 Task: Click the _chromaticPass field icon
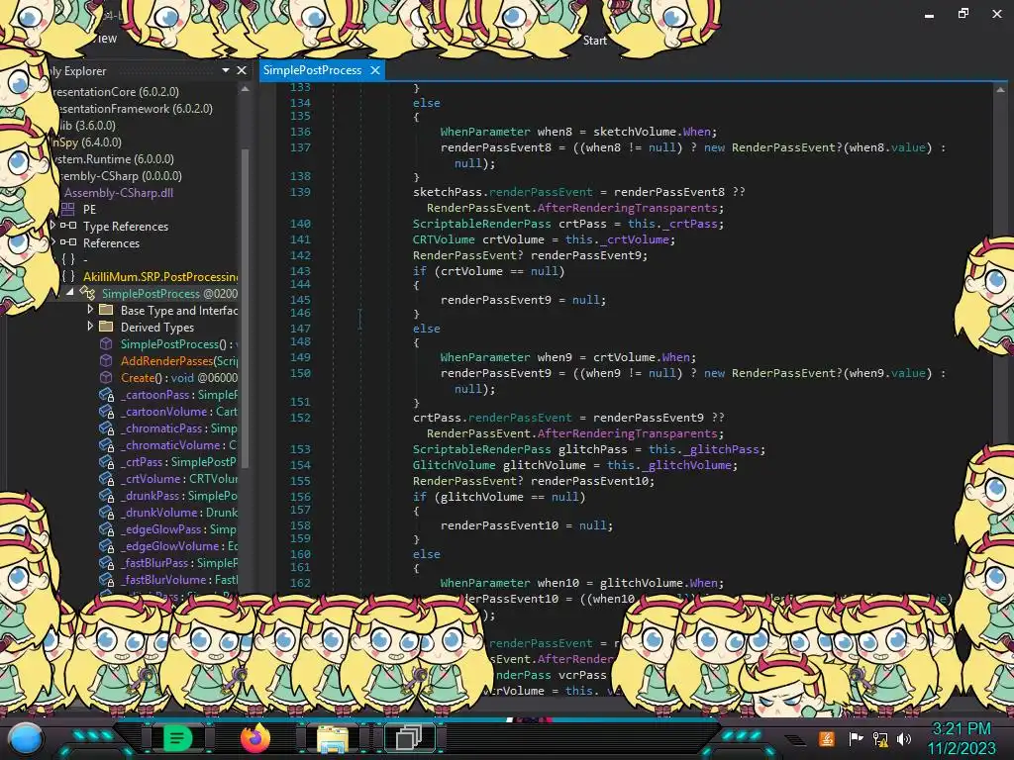[106, 427]
